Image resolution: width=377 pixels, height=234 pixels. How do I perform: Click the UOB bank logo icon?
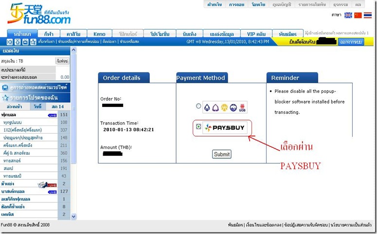coord(242,108)
